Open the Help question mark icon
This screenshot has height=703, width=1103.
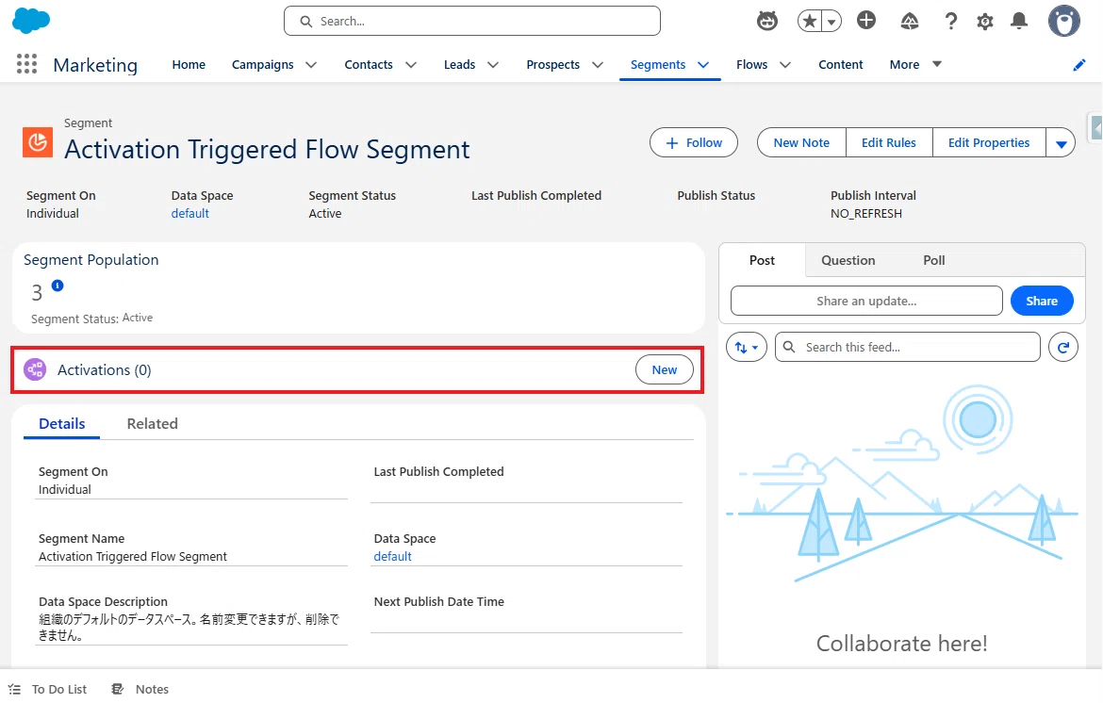(x=950, y=21)
